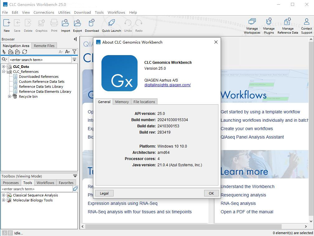Open the File menu

tap(5, 12)
